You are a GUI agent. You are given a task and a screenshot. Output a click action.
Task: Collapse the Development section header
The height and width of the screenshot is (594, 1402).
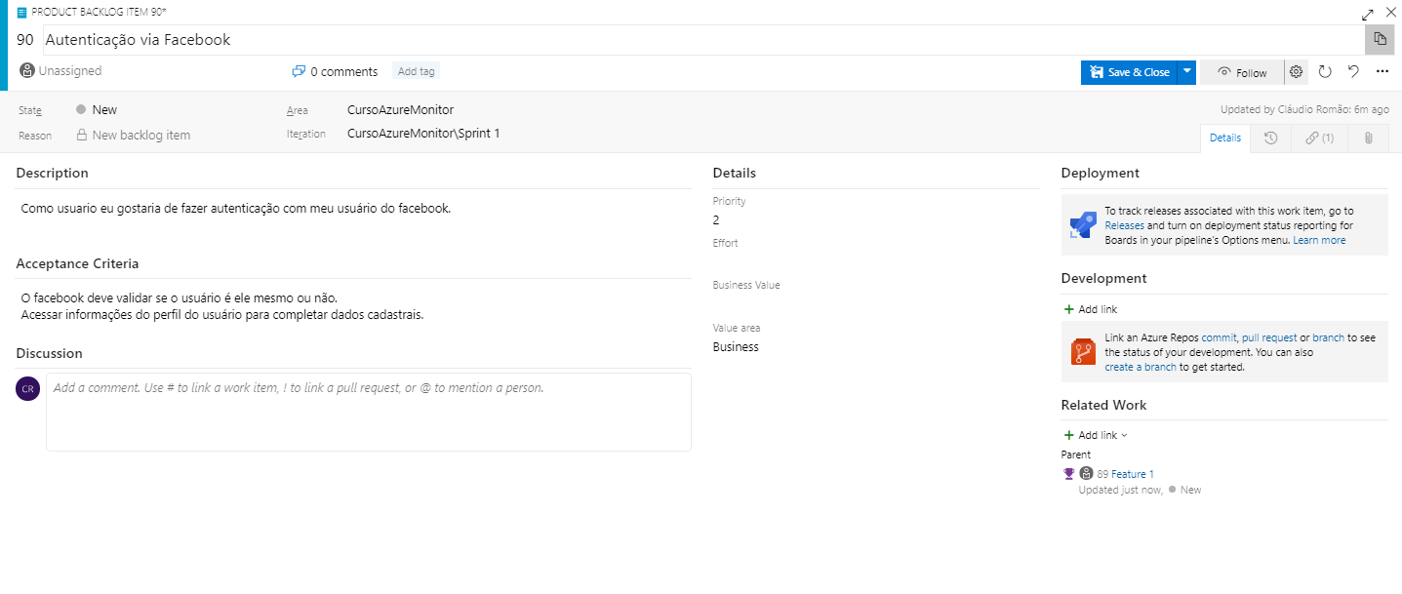coord(1103,278)
